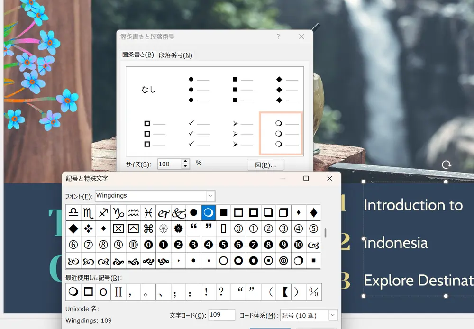Select the Scorpio zodiac symbol
The image size is (474, 329).
click(x=88, y=212)
